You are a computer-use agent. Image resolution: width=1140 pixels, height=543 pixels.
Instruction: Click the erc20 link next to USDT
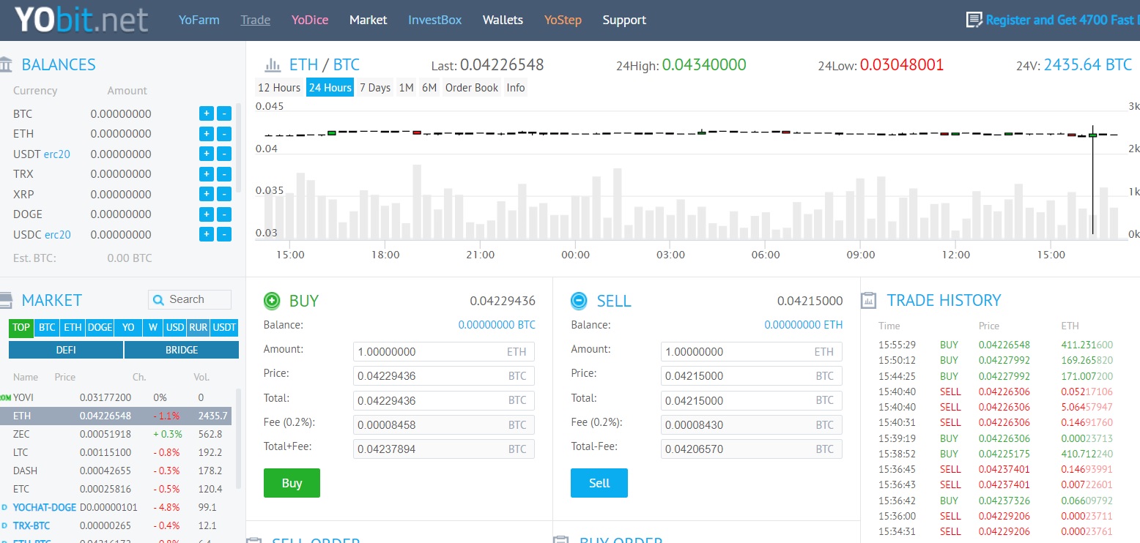(57, 154)
